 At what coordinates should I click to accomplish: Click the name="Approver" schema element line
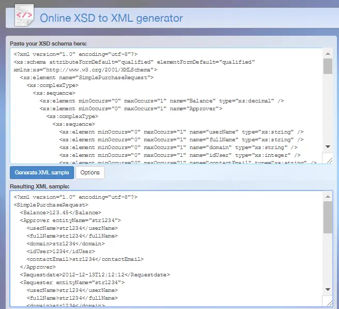pyautogui.click(x=131, y=109)
